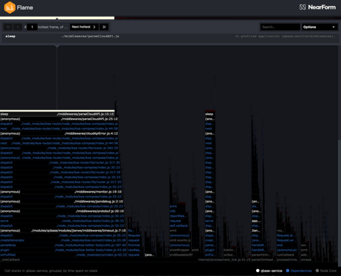The width and height of the screenshot is (341, 276).
Task: Select the anonymous frame in monitor.js
Action: 61,192
